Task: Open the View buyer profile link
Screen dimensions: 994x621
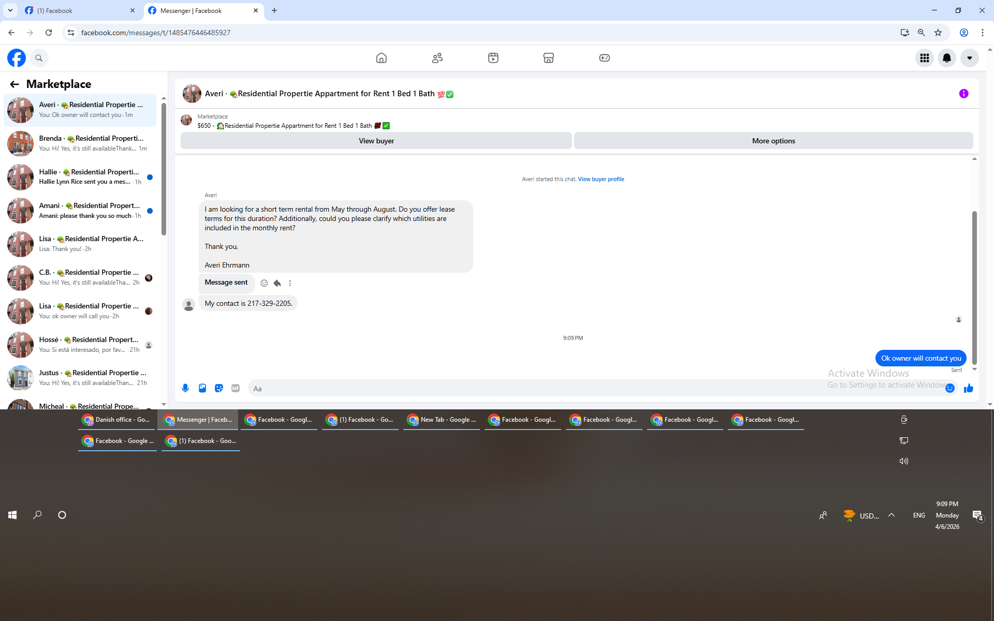Action: [x=601, y=179]
